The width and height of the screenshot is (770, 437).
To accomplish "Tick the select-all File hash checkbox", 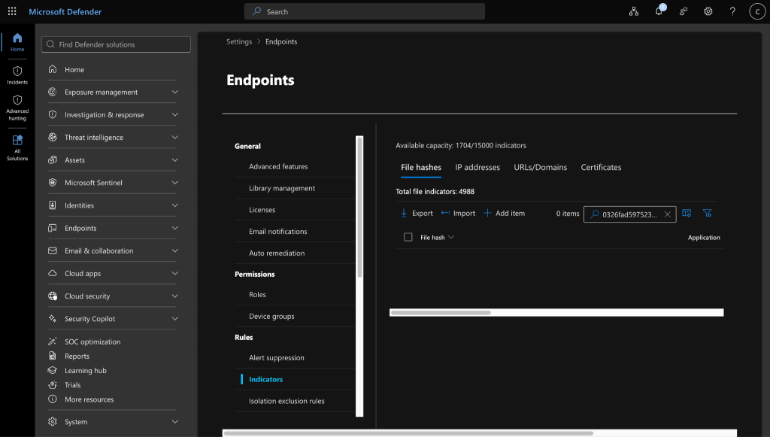I will [x=408, y=237].
